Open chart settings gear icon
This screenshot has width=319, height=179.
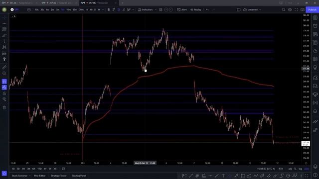coord(290,9)
